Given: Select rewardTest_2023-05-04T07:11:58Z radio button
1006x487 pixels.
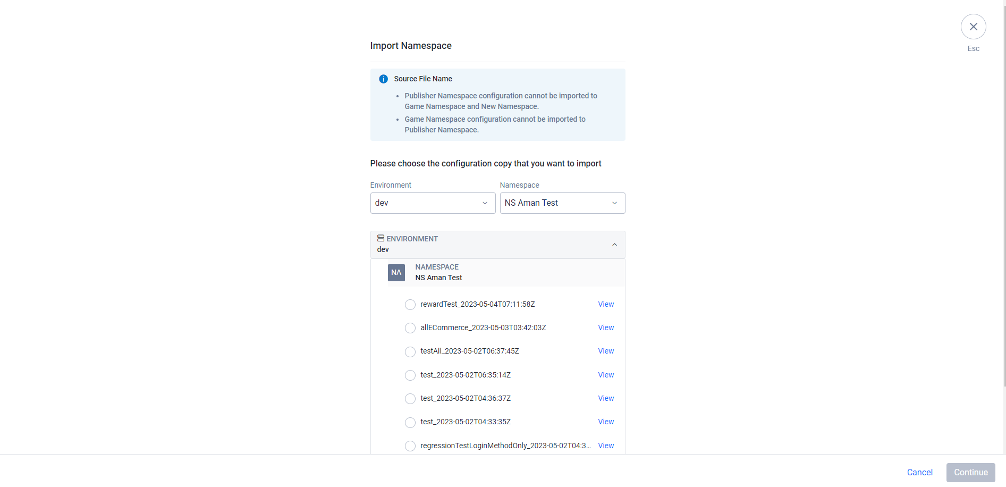Looking at the screenshot, I should pos(410,305).
